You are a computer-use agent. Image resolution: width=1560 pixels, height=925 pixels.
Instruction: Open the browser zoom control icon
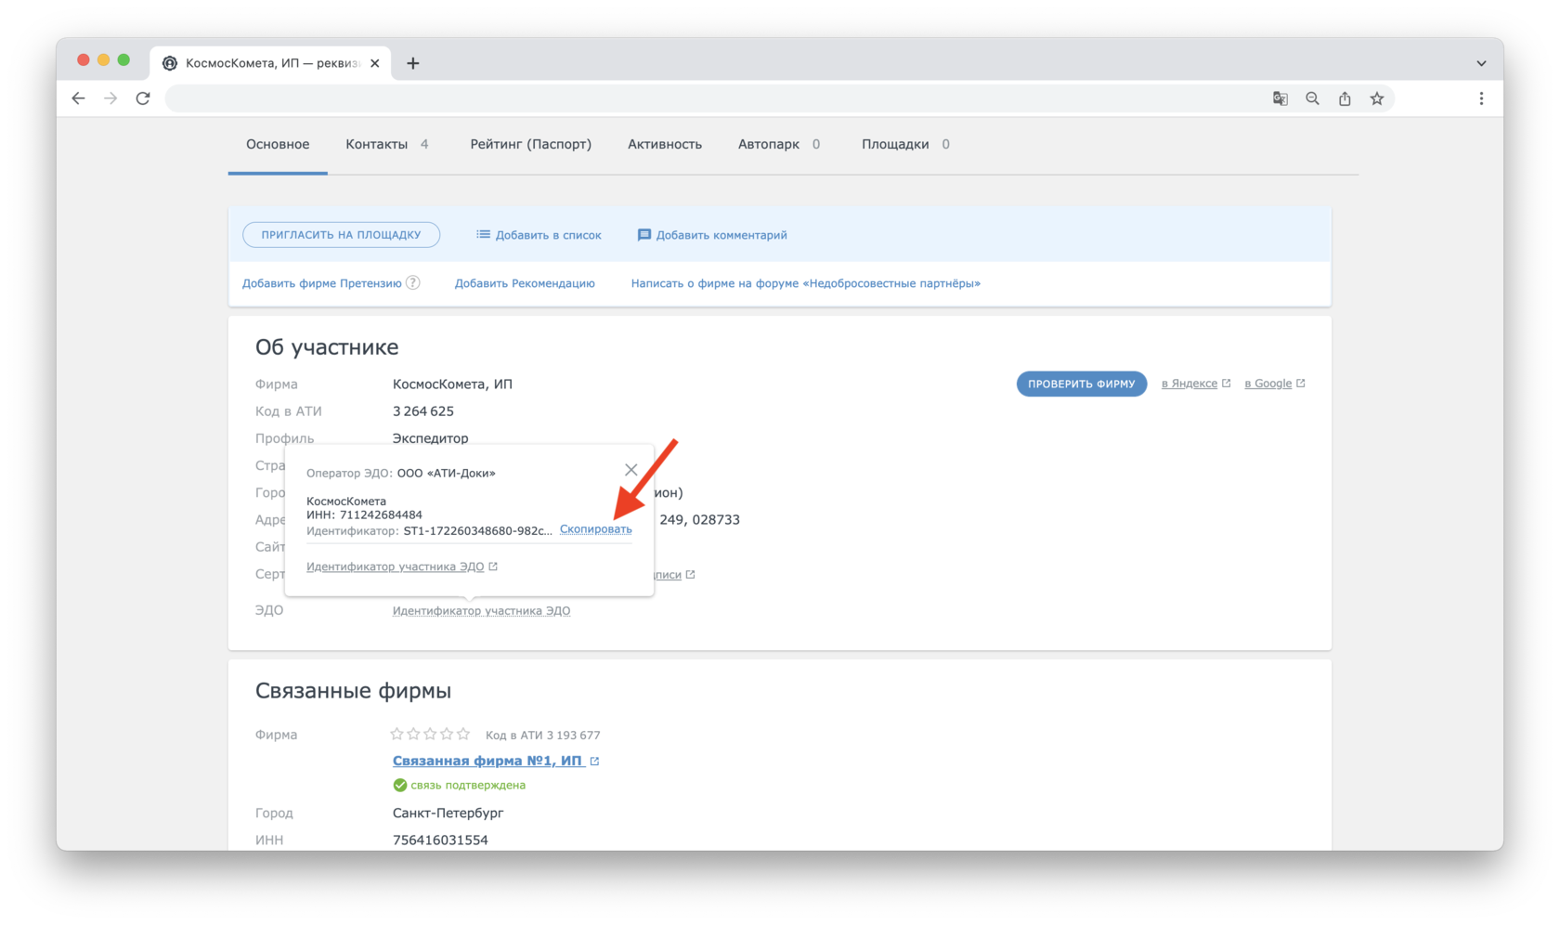tap(1312, 98)
